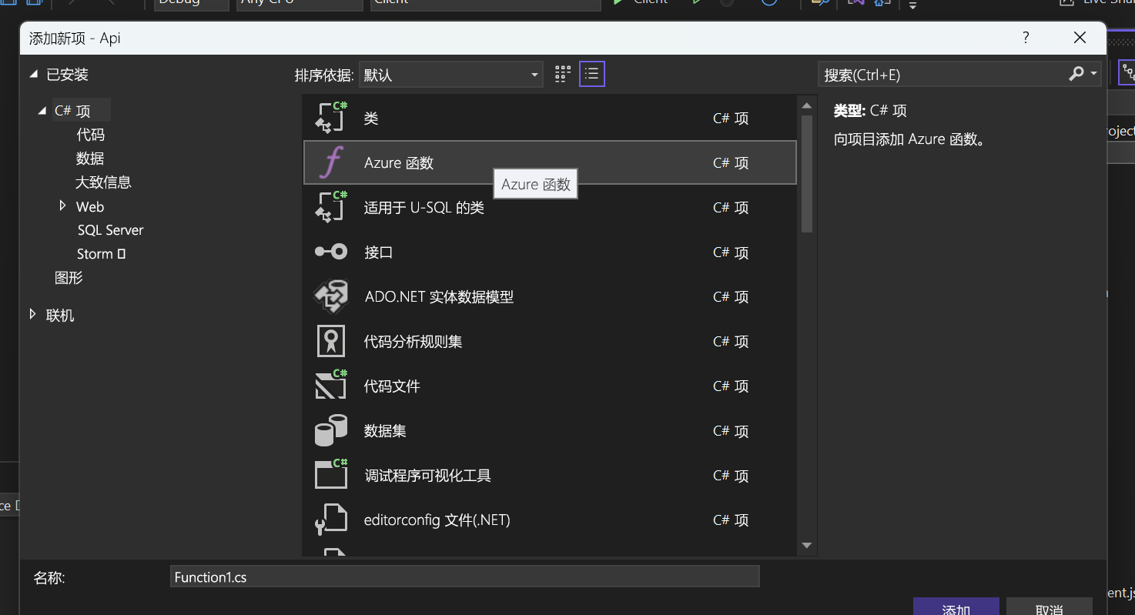
Task: Select Storm category in tree
Action: [x=101, y=254]
